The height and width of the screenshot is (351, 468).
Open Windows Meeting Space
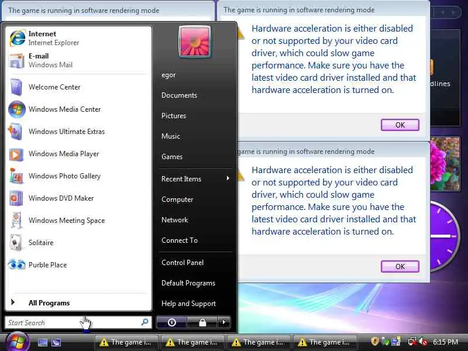[x=78, y=221]
